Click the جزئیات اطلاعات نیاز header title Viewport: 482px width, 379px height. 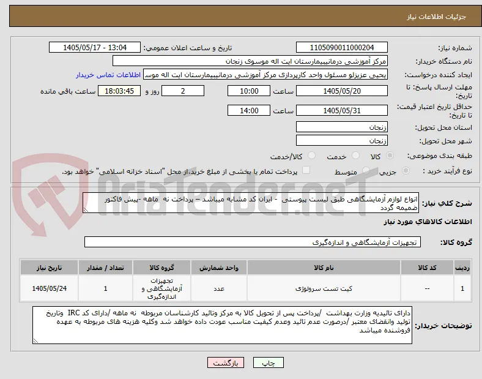coord(436,17)
